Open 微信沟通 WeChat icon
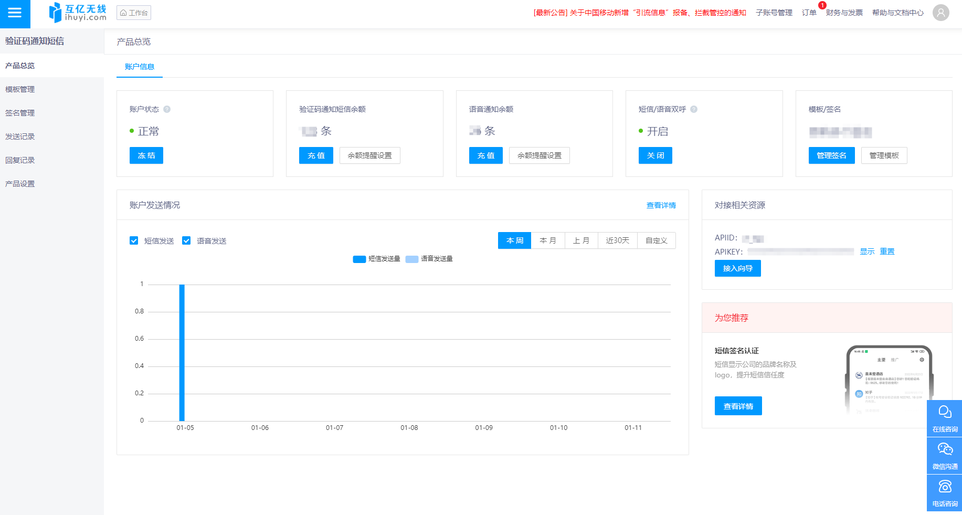The height and width of the screenshot is (515, 962). coord(945,456)
